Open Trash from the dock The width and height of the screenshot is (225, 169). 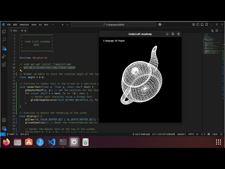click(85, 142)
